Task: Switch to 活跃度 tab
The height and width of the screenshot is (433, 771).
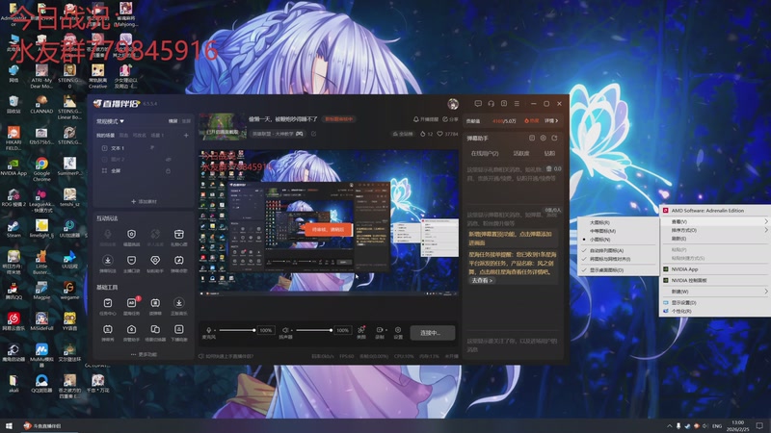Action: pyautogui.click(x=521, y=153)
